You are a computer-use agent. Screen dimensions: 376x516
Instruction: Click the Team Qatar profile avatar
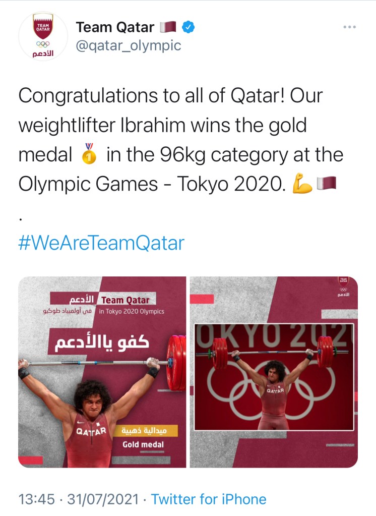tap(43, 37)
